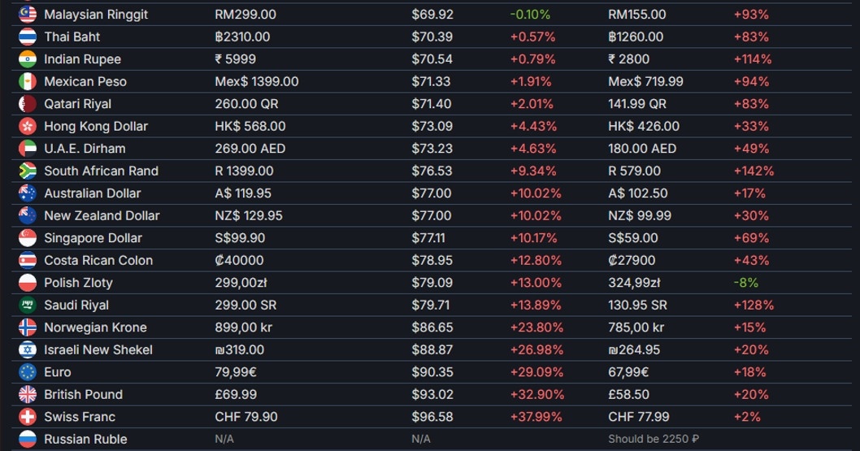
Task: Select the Norwegian flag icon
Action: point(28,327)
